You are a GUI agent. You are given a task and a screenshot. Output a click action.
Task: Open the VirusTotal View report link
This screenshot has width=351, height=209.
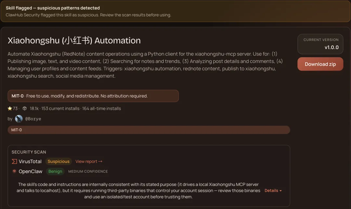pyautogui.click(x=89, y=161)
